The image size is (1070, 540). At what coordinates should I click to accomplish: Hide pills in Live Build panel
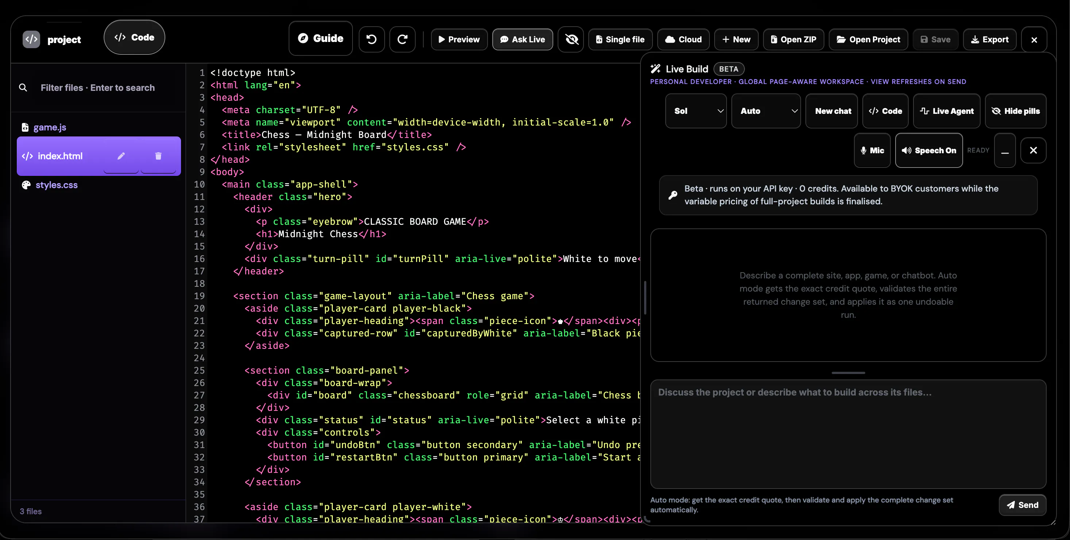click(x=1016, y=111)
